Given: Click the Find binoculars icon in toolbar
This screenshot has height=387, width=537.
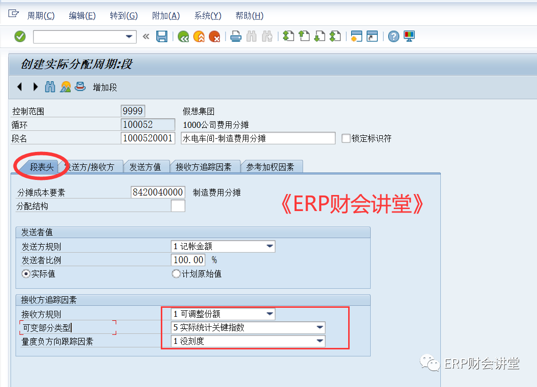Looking at the screenshot, I should pyautogui.click(x=251, y=36).
